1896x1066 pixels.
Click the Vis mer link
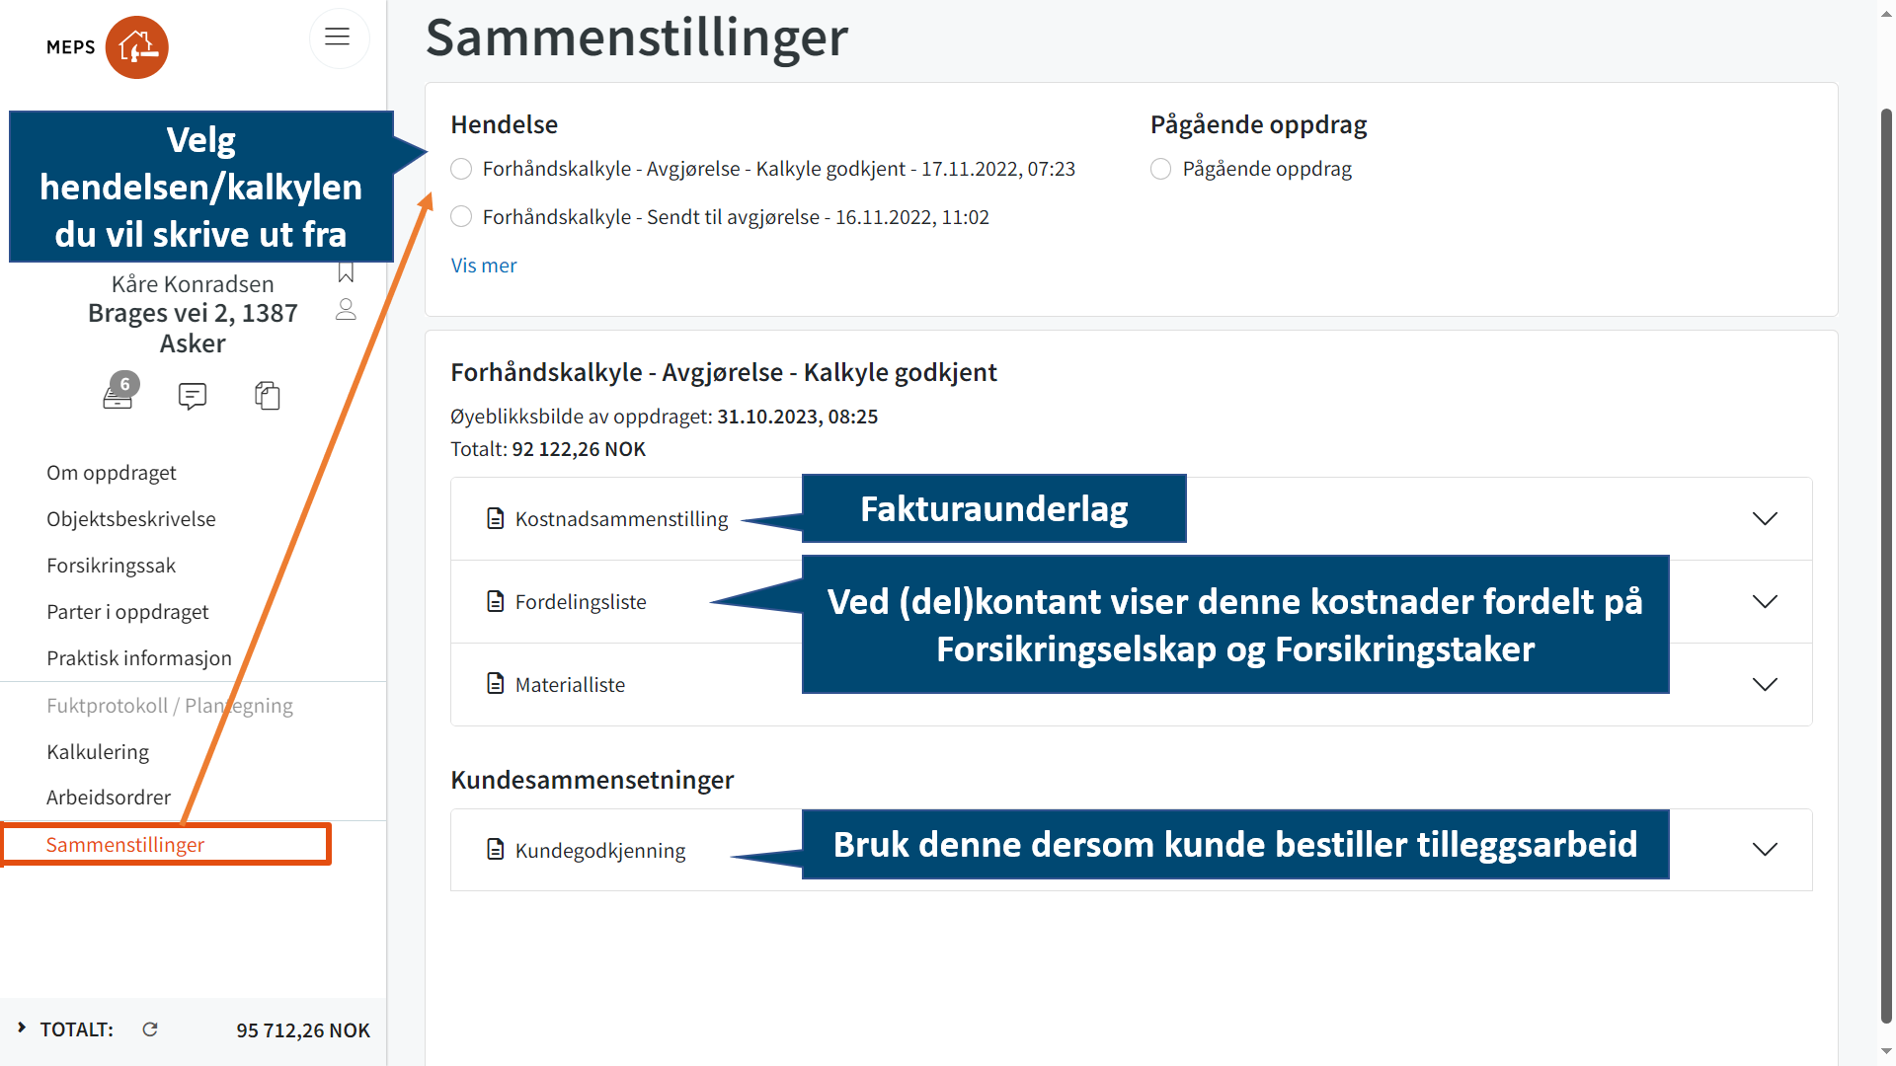(484, 266)
